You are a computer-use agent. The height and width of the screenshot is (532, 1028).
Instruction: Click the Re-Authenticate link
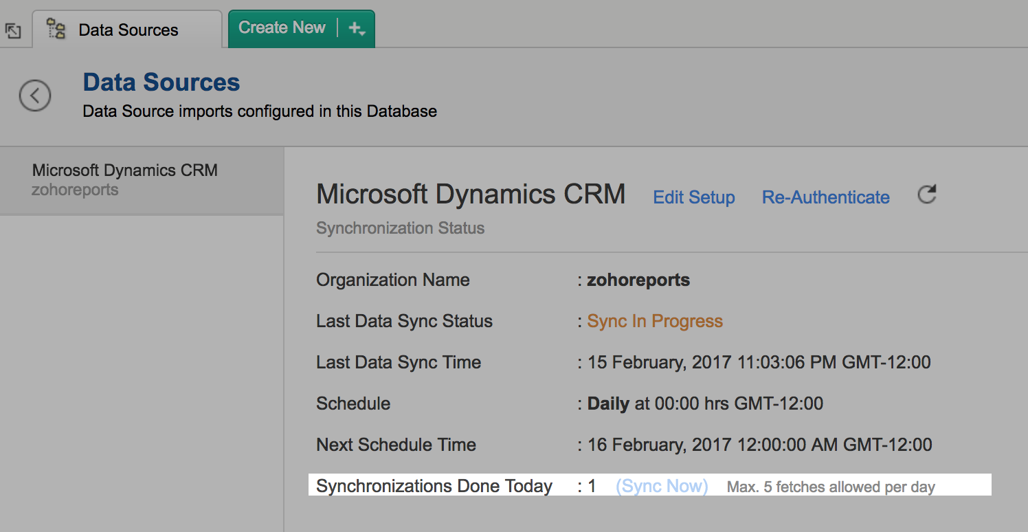click(x=825, y=198)
